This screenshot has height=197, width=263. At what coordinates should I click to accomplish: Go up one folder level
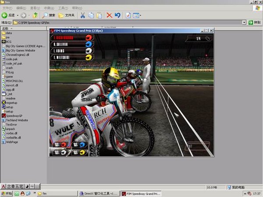(x=35, y=15)
